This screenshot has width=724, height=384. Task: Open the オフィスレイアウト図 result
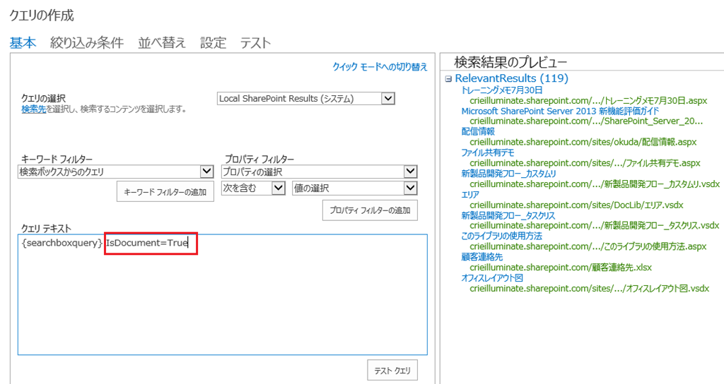[x=492, y=278]
